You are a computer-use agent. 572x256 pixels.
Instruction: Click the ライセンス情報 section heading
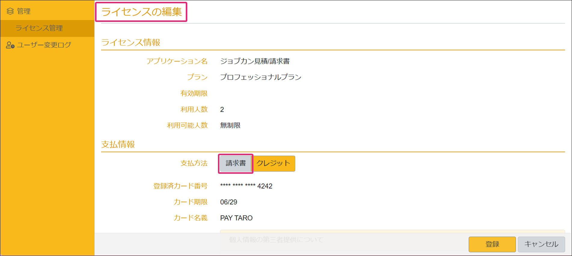click(131, 42)
